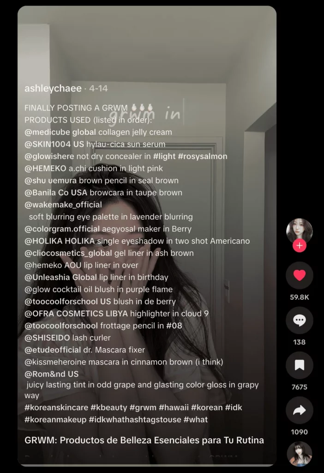The width and height of the screenshot is (324, 473).
Task: Click the GRWM Productos de Belleza title
Action: pos(144,440)
